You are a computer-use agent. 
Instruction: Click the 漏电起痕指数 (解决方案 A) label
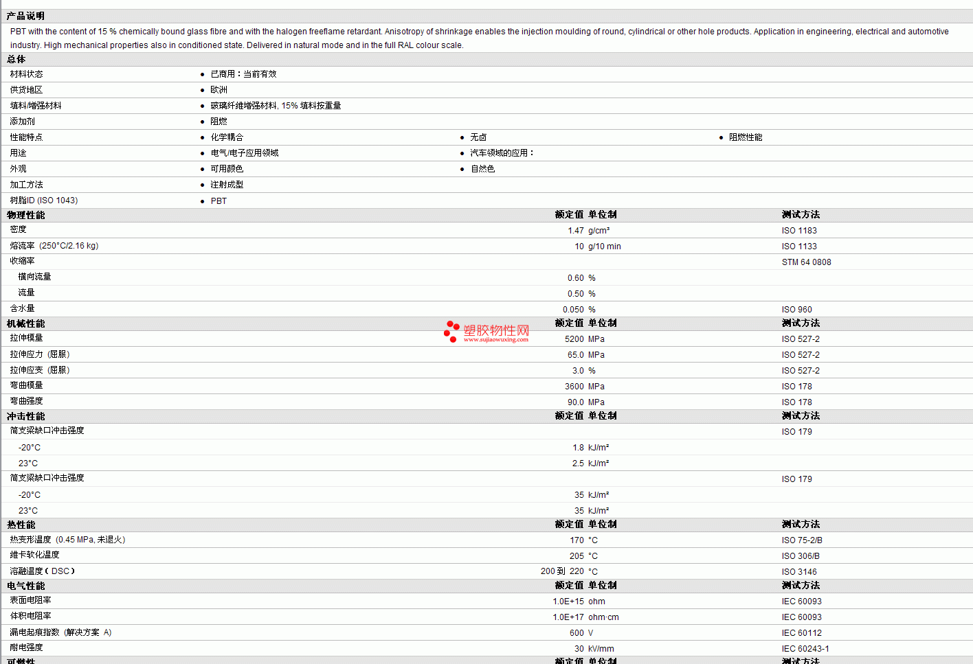pyautogui.click(x=60, y=632)
